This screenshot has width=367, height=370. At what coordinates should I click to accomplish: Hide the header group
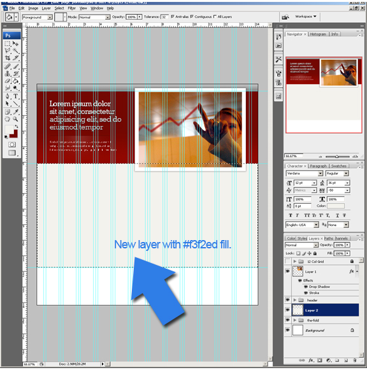tap(287, 300)
